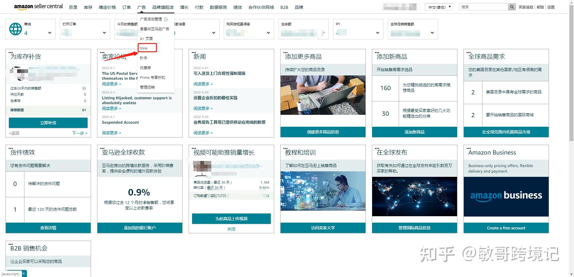Open the three-dot menu on 为库存补货 card
The width and height of the screenshot is (574, 277).
pyautogui.click(x=11, y=53)
